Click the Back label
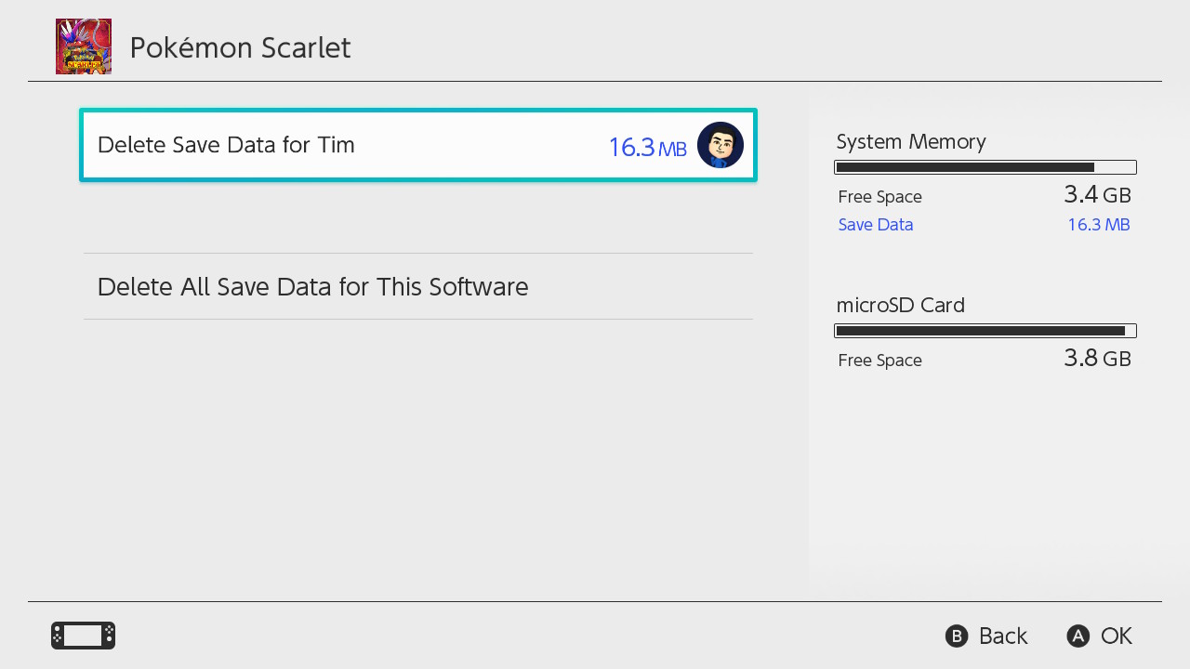The image size is (1190, 669). (x=1002, y=636)
